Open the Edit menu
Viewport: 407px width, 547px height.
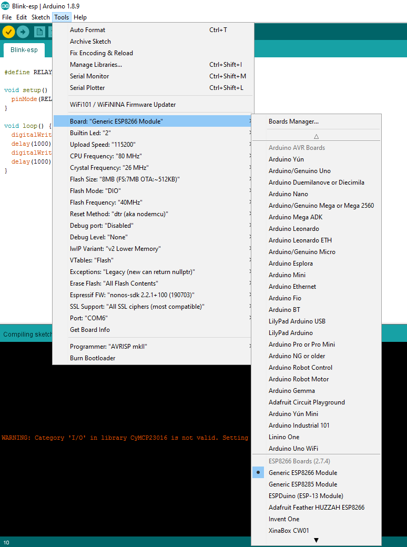coord(22,17)
